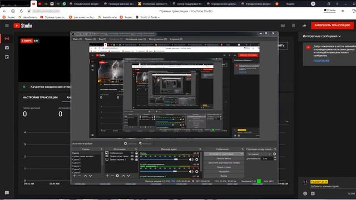356x200 pixels.
Task: Click Остановить трансляцию in OBS controls
Action: click(x=224, y=154)
